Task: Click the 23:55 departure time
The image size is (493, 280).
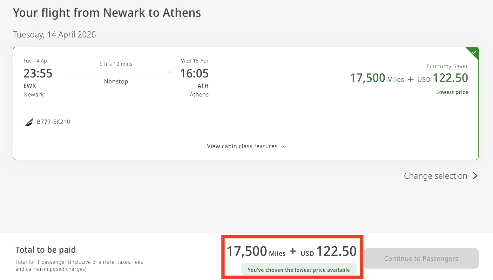Action: (x=38, y=74)
